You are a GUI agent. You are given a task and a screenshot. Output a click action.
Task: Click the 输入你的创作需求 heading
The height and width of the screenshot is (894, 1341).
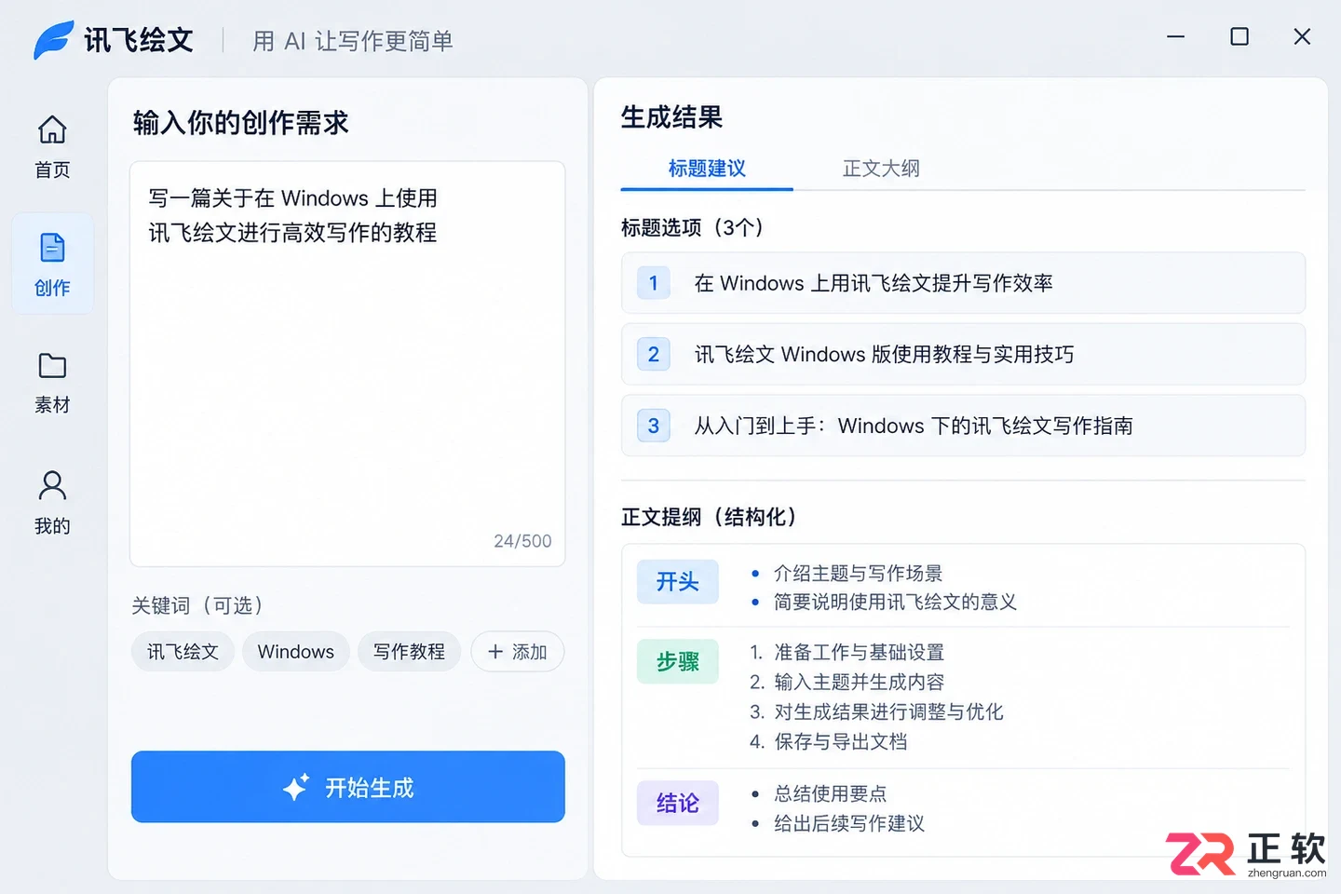tap(240, 123)
